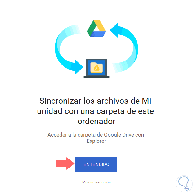Click the laptop computer illustration
Screen dimensions: 193x193
[x=96, y=68]
